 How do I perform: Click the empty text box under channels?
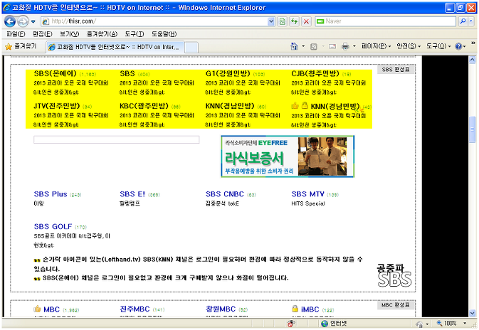117,140
